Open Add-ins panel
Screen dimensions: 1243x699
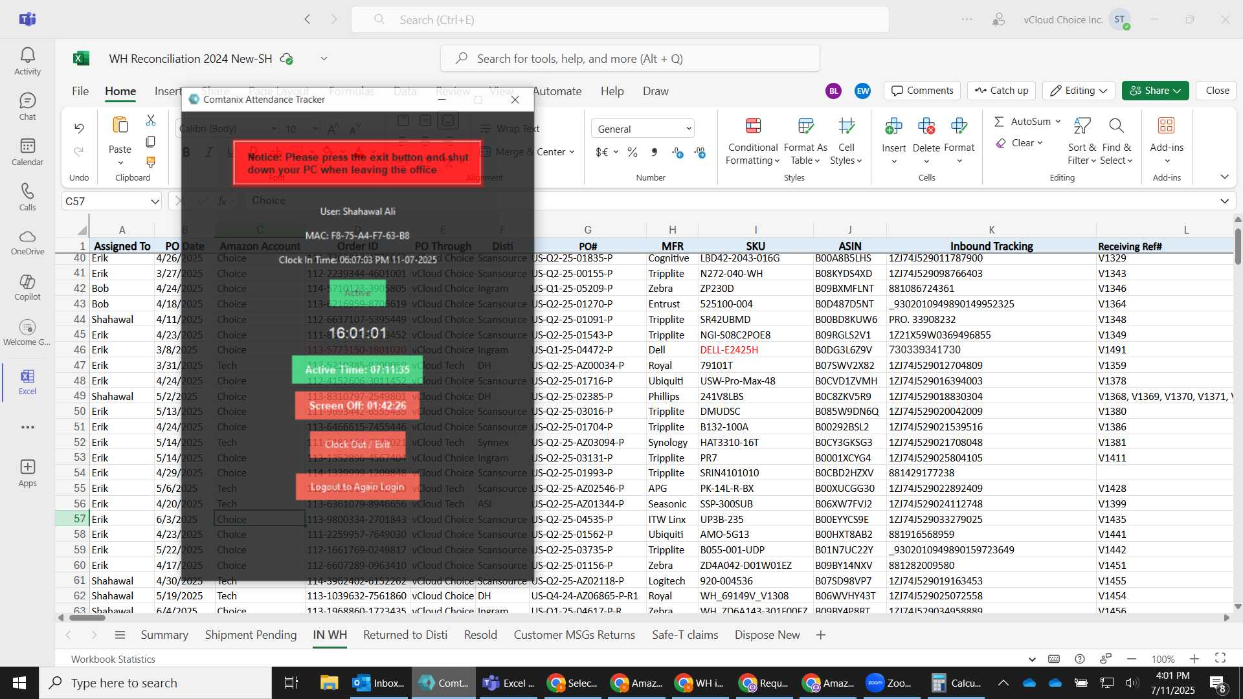pos(1167,141)
